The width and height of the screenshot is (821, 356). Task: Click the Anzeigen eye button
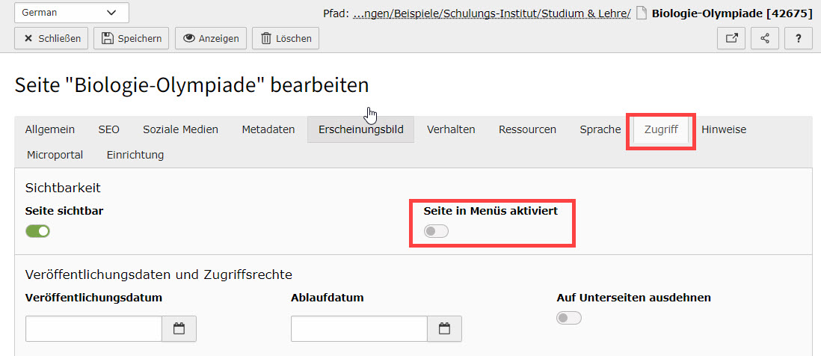pos(211,39)
